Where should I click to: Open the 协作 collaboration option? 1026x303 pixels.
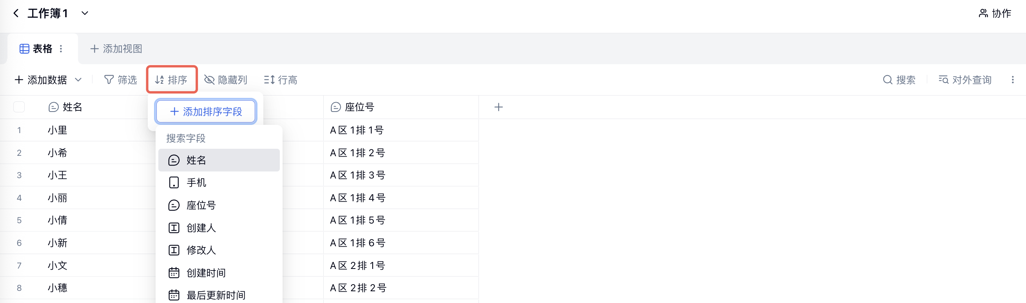coord(995,14)
